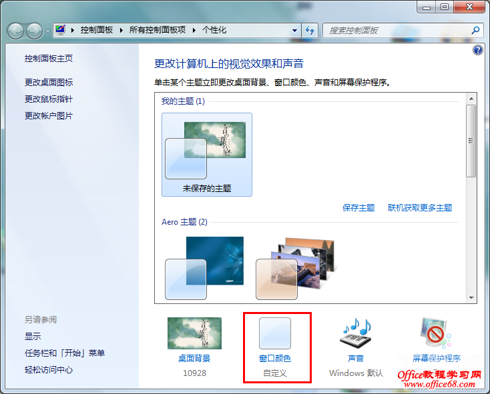Open 更改帐户图片 link
This screenshot has height=394, width=490.
(x=49, y=116)
